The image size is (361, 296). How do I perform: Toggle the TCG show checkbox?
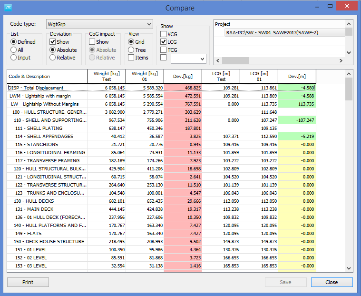(x=164, y=50)
